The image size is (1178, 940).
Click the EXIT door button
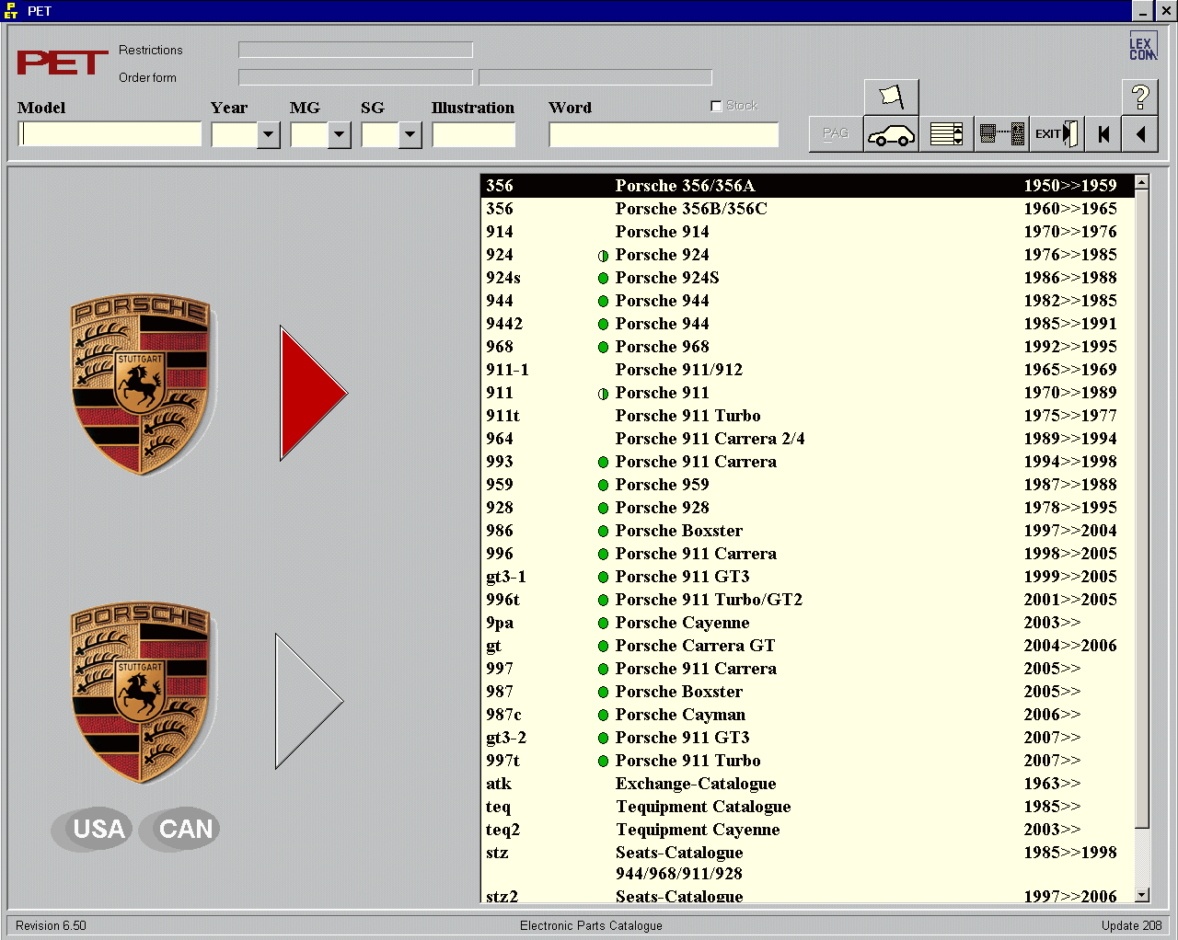point(1057,134)
